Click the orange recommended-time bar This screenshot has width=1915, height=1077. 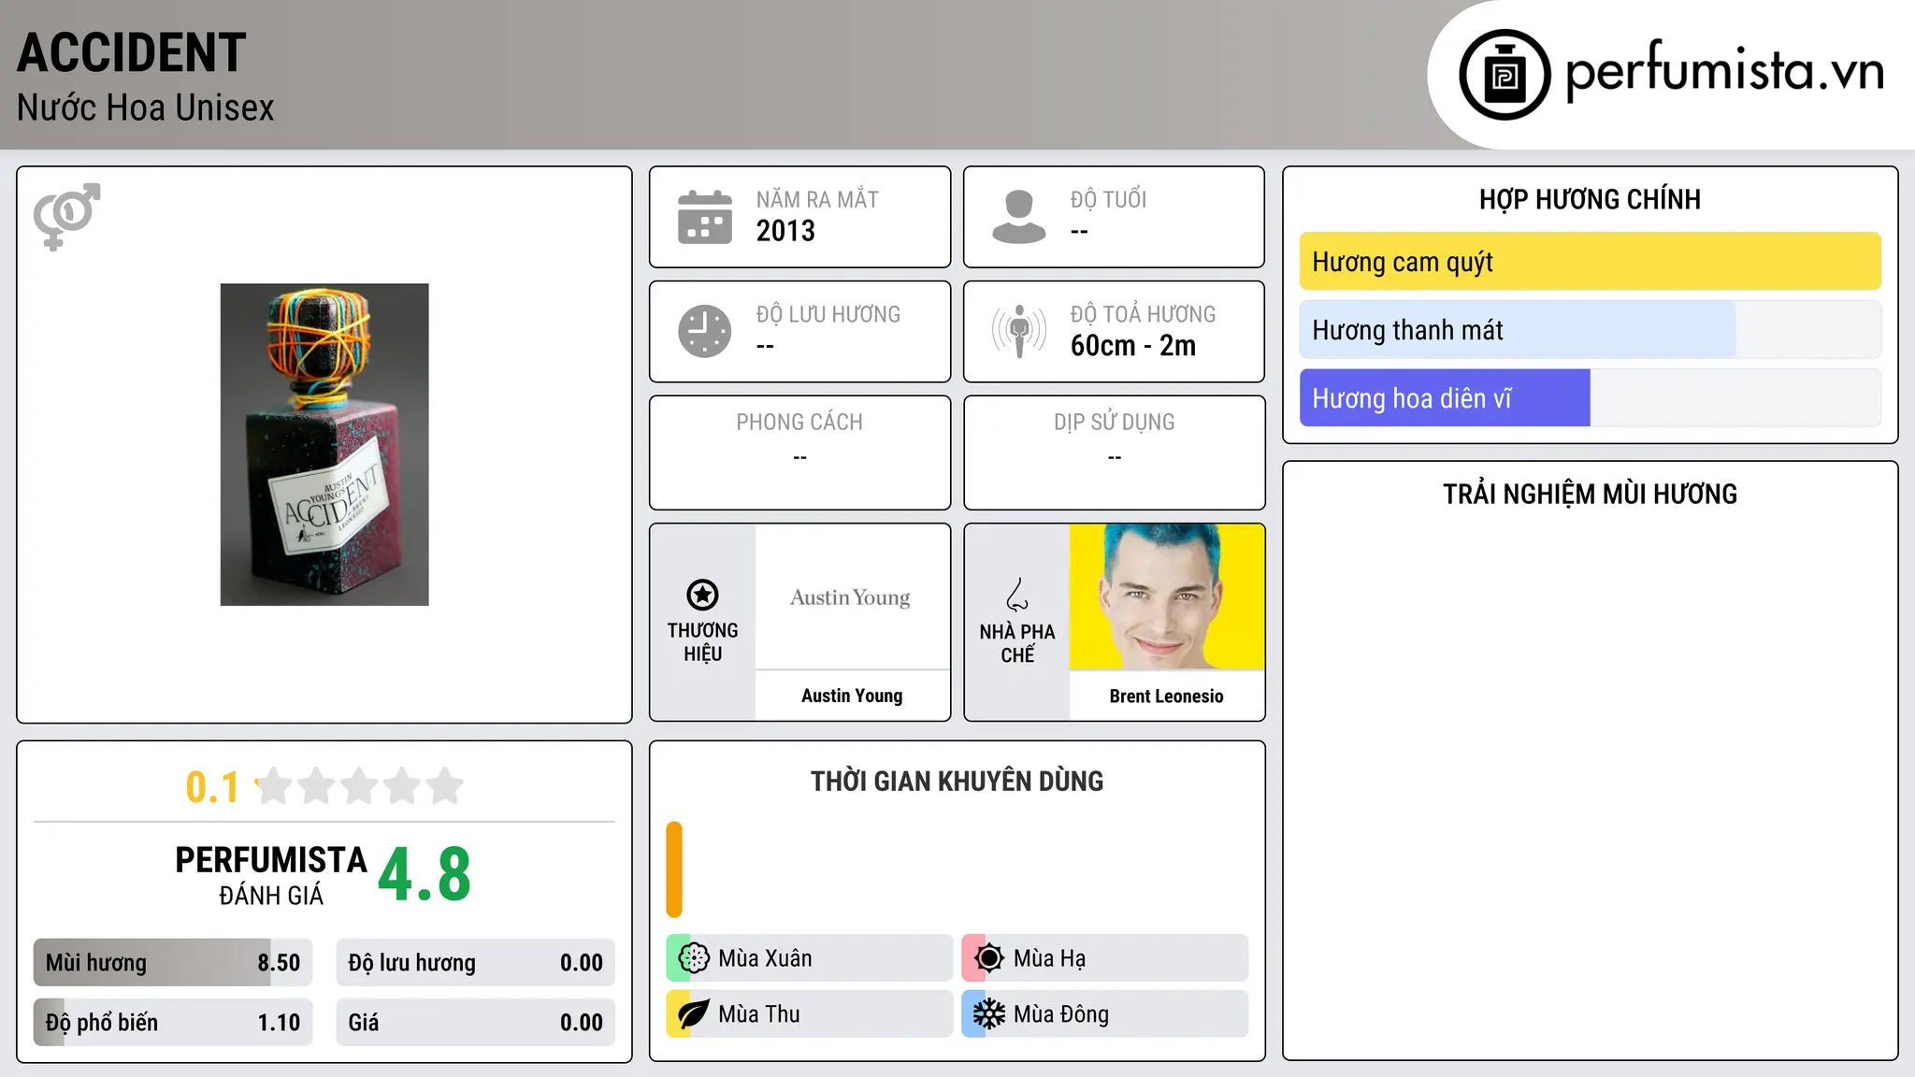[x=674, y=869]
